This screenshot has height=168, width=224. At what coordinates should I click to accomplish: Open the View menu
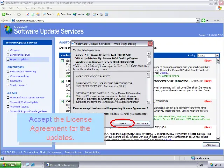click(x=19, y=8)
